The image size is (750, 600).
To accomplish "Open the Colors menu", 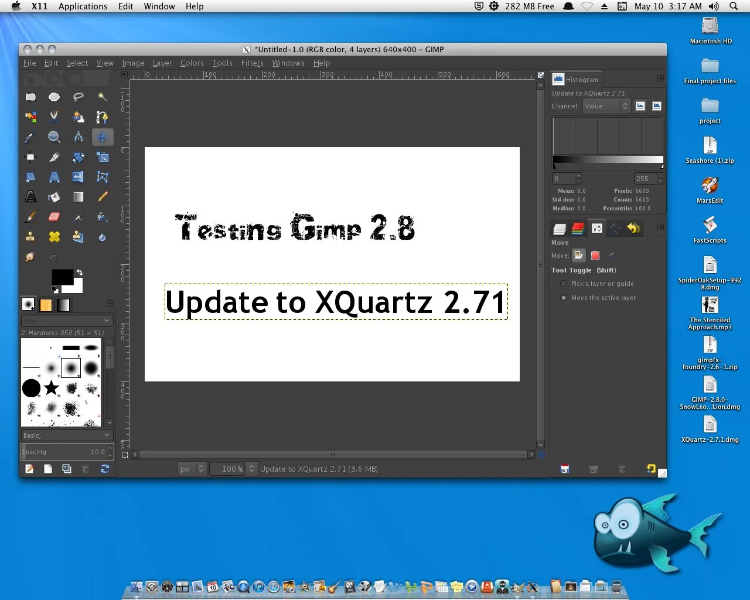I will 192,63.
